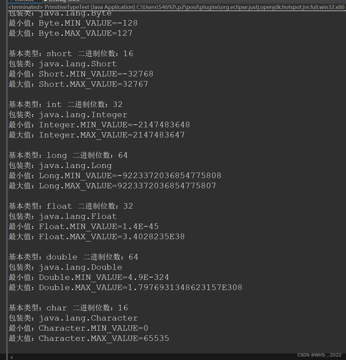
Task: Switch to the Debug Shell tab
Action: tap(64, 1)
